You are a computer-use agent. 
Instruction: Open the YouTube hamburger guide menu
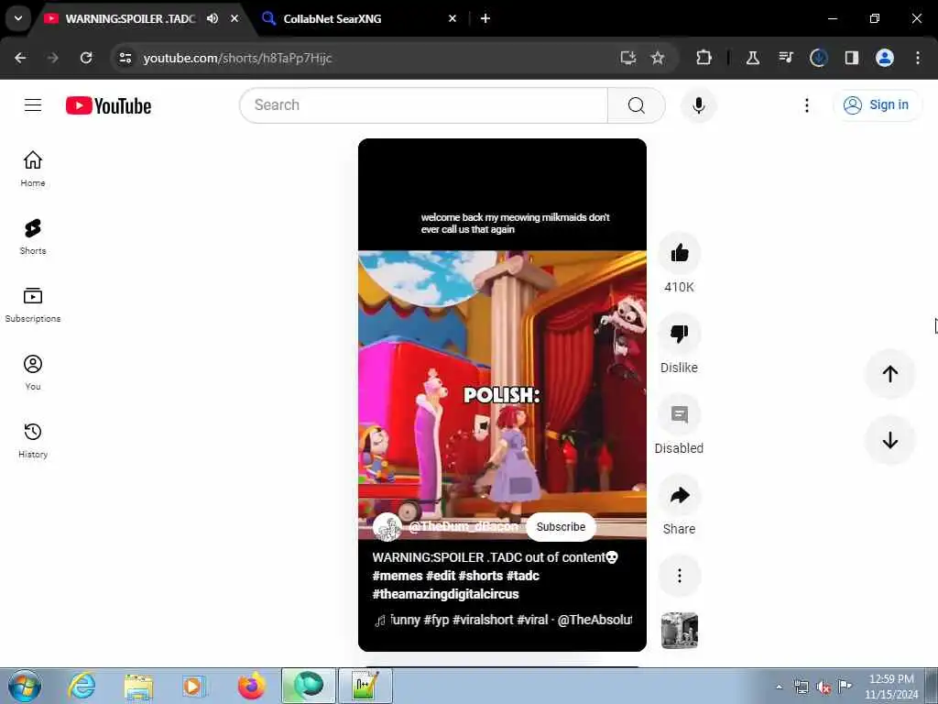coord(33,105)
